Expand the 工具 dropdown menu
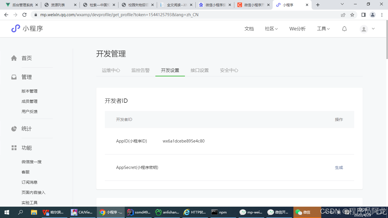 click(x=323, y=29)
